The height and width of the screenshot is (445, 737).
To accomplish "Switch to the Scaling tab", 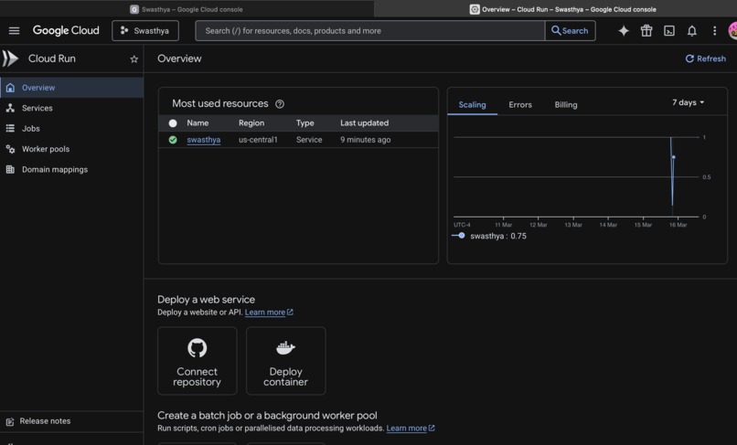I will click(x=473, y=105).
